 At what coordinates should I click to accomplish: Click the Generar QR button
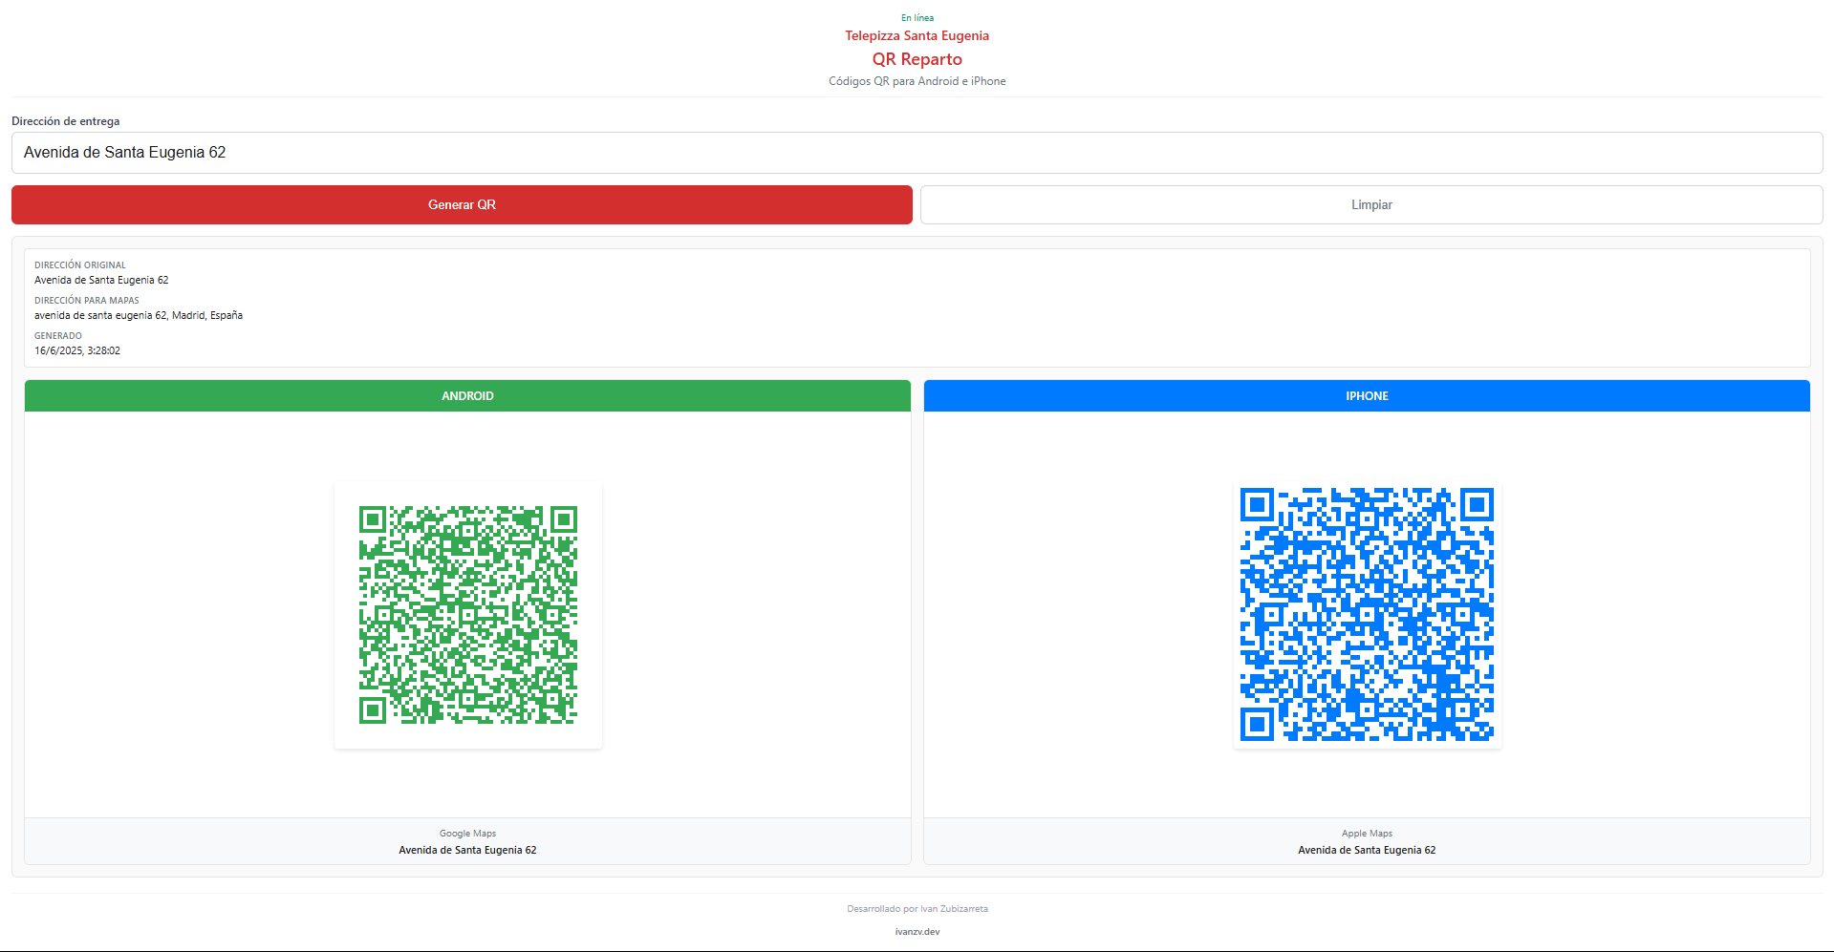click(x=462, y=204)
